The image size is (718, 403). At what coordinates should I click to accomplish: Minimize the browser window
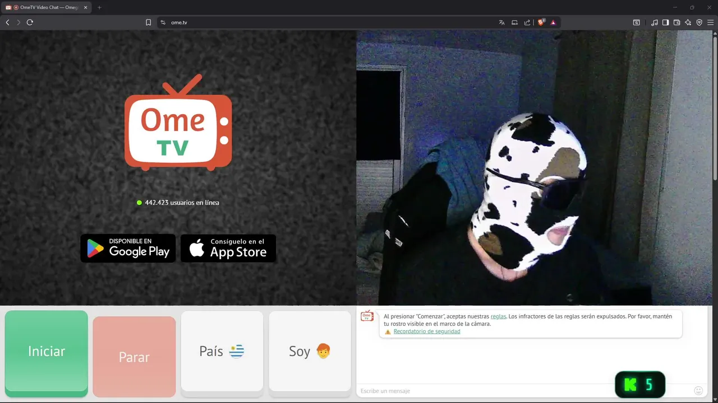click(675, 7)
